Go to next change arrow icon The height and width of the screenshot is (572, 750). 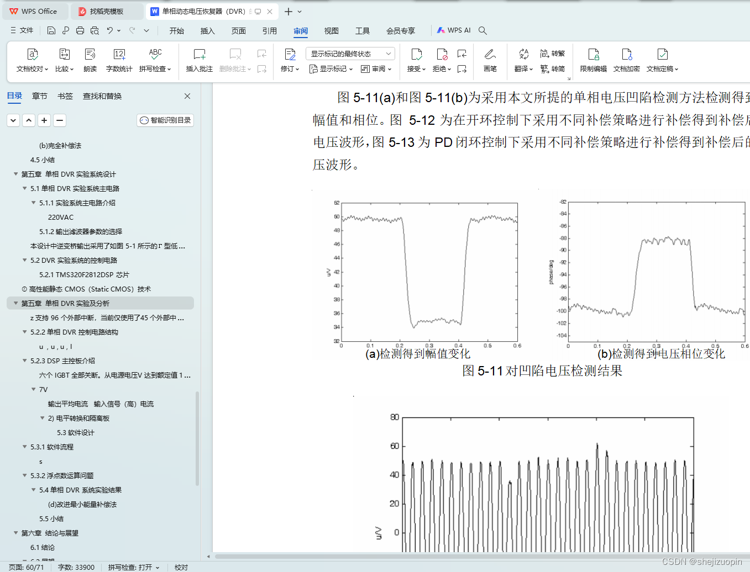point(462,69)
